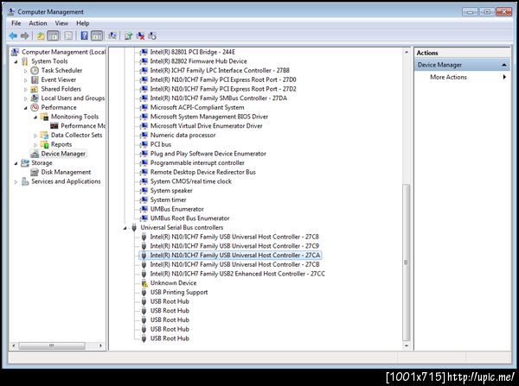
Task: Expand Services and Applications node arrow
Action: tap(16, 181)
